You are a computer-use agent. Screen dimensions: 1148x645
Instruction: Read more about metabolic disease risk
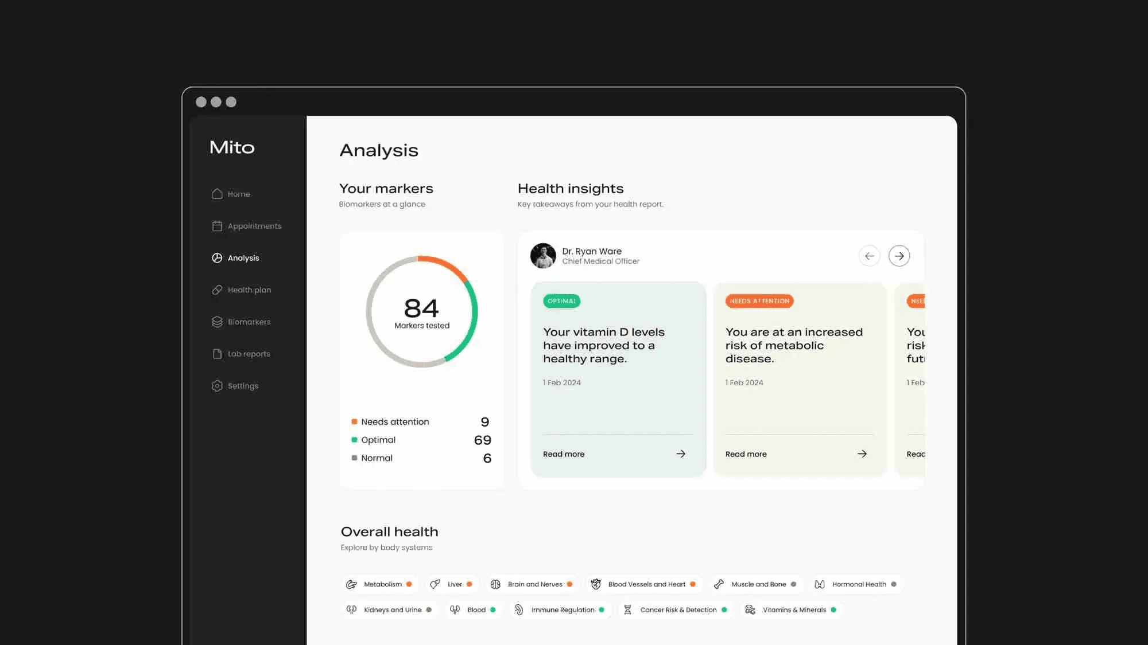(746, 454)
